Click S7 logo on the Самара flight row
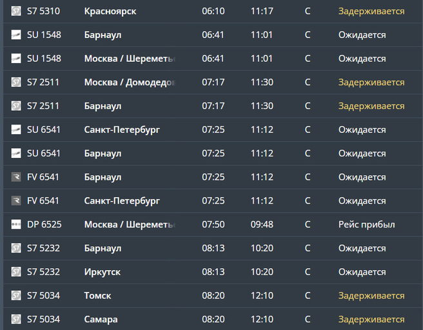The width and height of the screenshot is (423, 330). click(x=16, y=319)
